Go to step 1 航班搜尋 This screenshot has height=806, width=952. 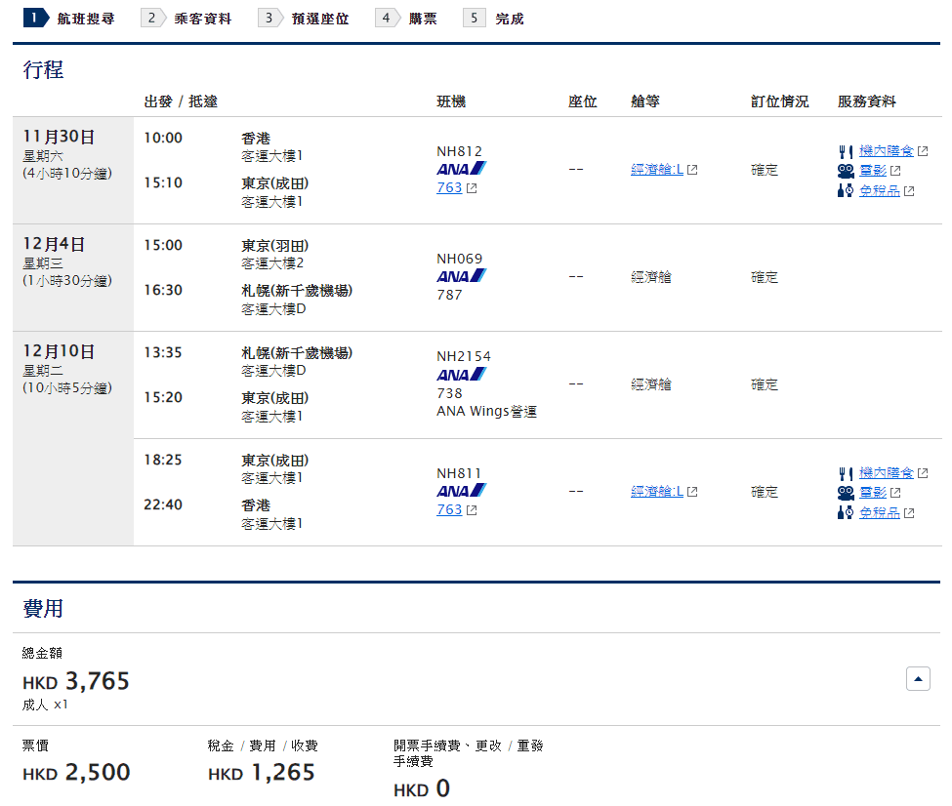pos(70,19)
